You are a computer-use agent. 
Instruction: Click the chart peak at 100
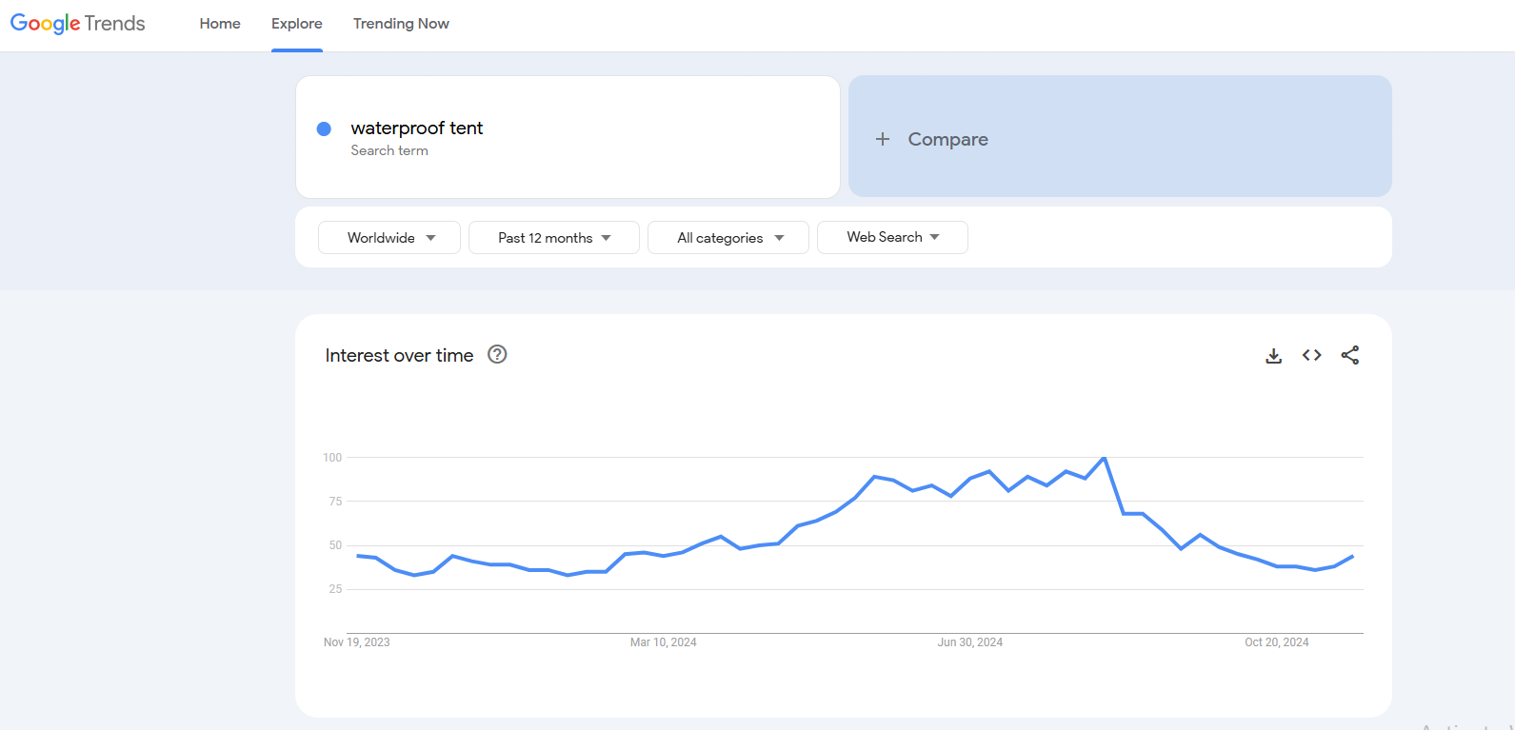[x=1104, y=459]
